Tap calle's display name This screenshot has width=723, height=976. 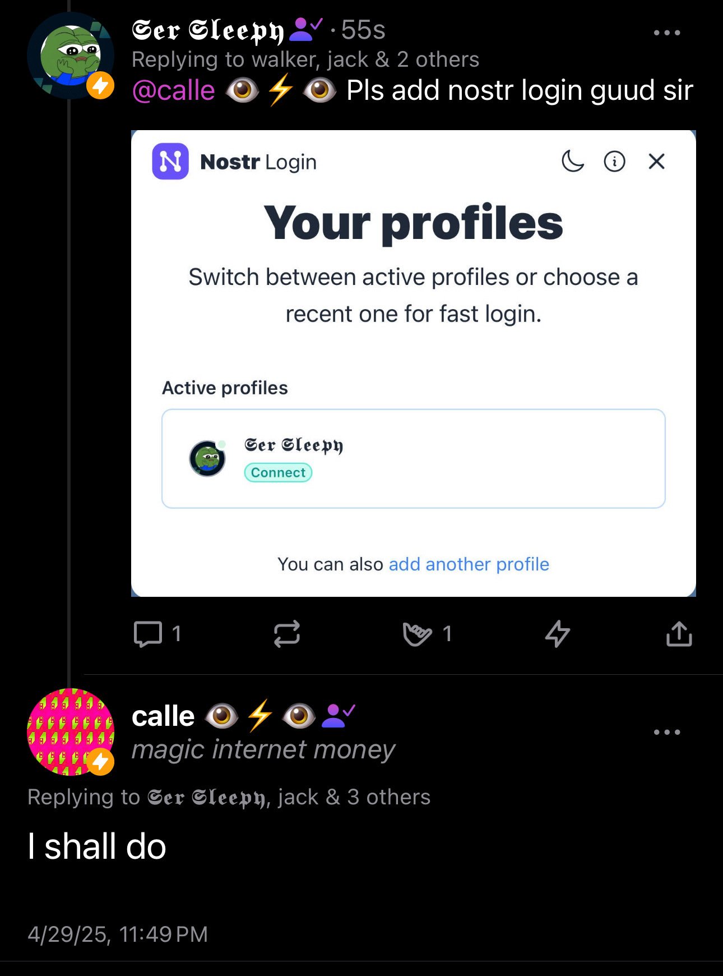coord(163,716)
